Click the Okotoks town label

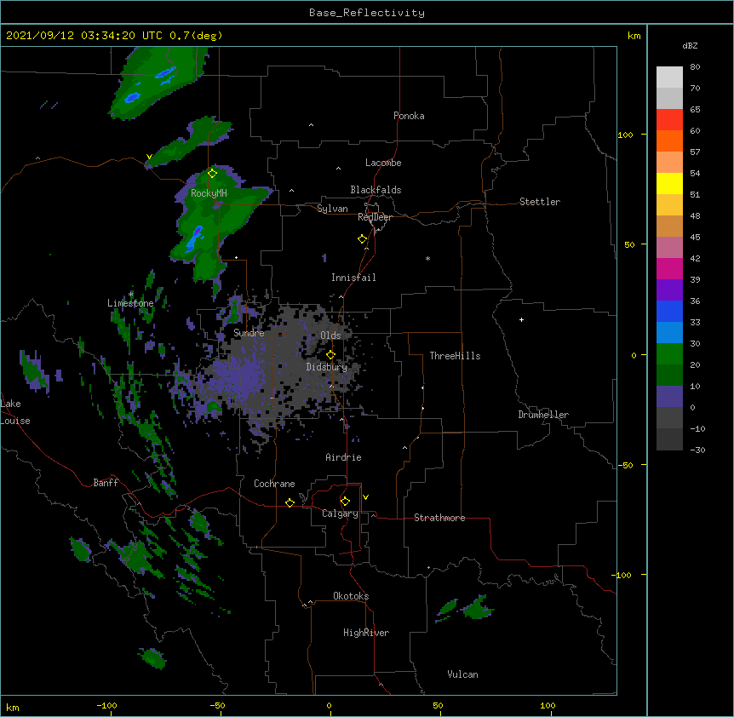(x=351, y=596)
